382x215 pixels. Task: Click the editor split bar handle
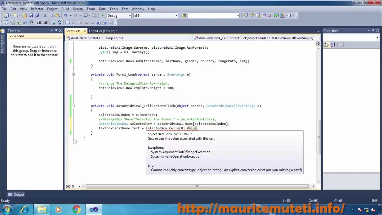point(319,44)
